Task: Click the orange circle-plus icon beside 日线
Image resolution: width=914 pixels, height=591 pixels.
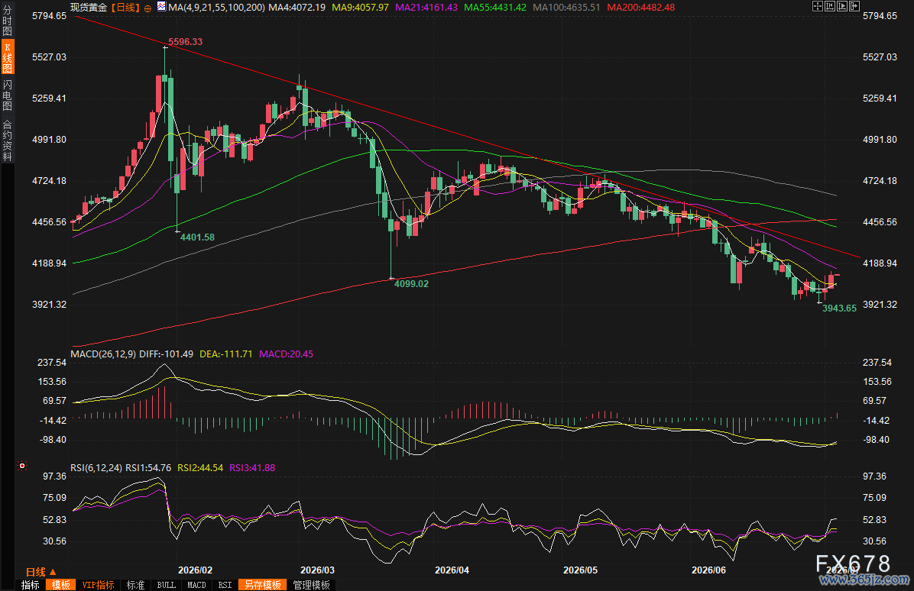Action: click(147, 8)
